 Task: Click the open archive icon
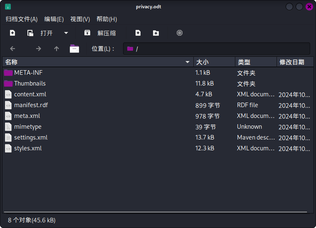pyautogui.click(x=30, y=33)
